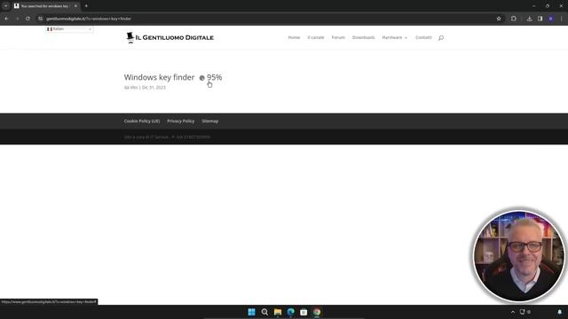Viewport: 568px width, 319px height.
Task: Click the 95% rating badge
Action: pyautogui.click(x=210, y=77)
